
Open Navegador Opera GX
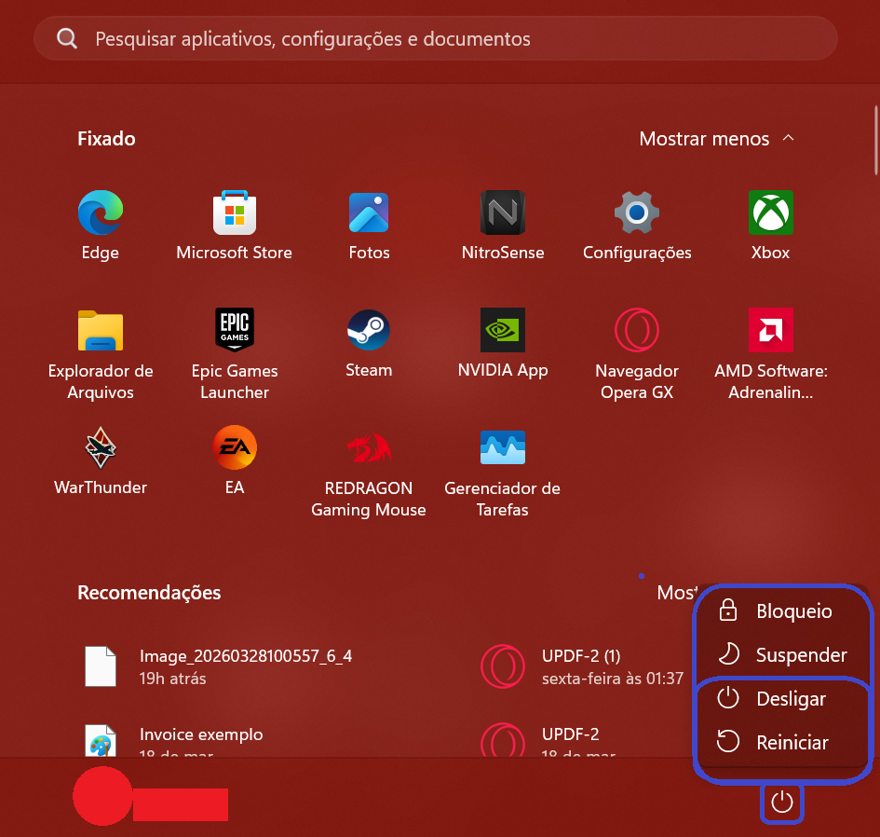point(636,354)
